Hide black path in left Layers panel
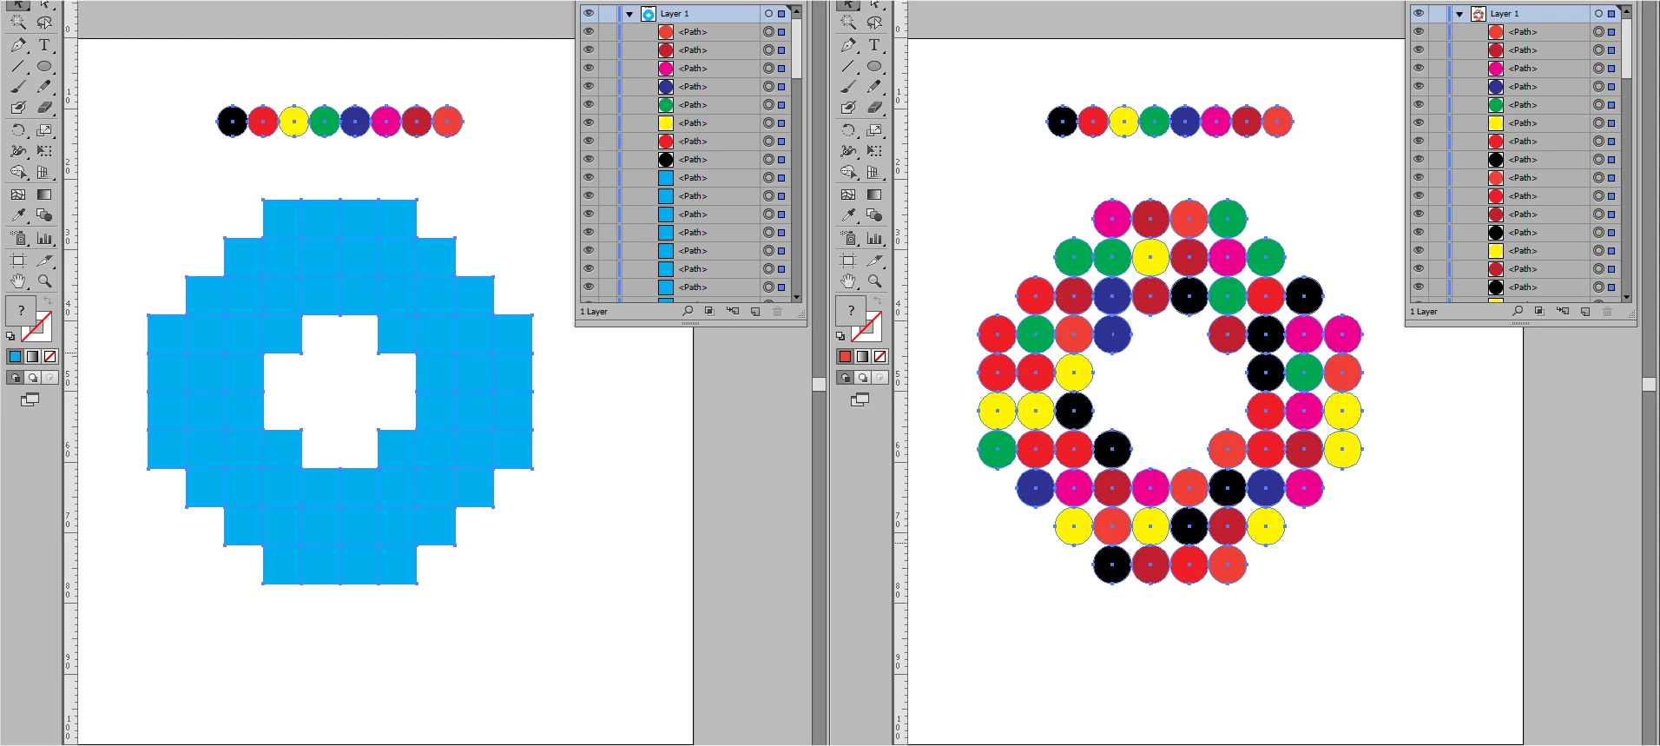The width and height of the screenshot is (1660, 746). (x=589, y=159)
